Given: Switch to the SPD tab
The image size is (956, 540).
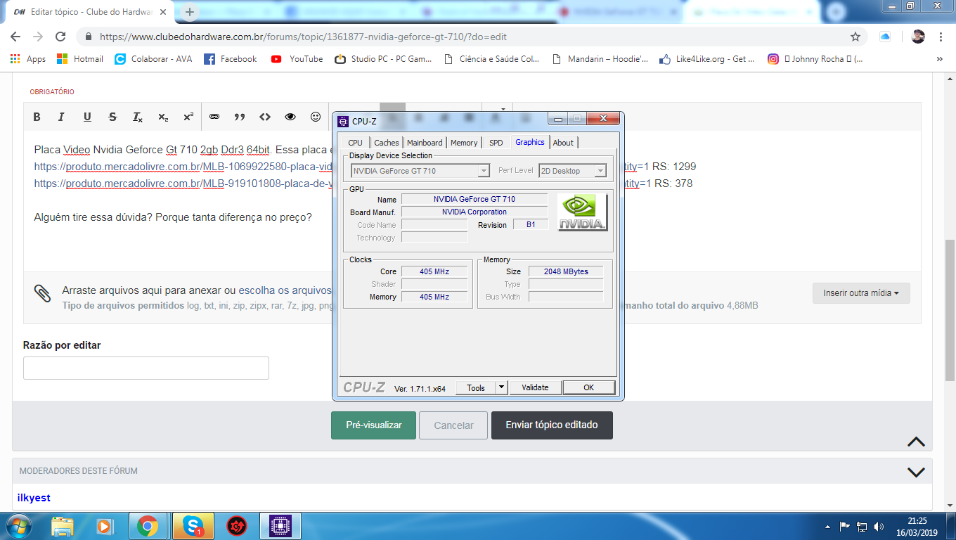Looking at the screenshot, I should click(496, 143).
